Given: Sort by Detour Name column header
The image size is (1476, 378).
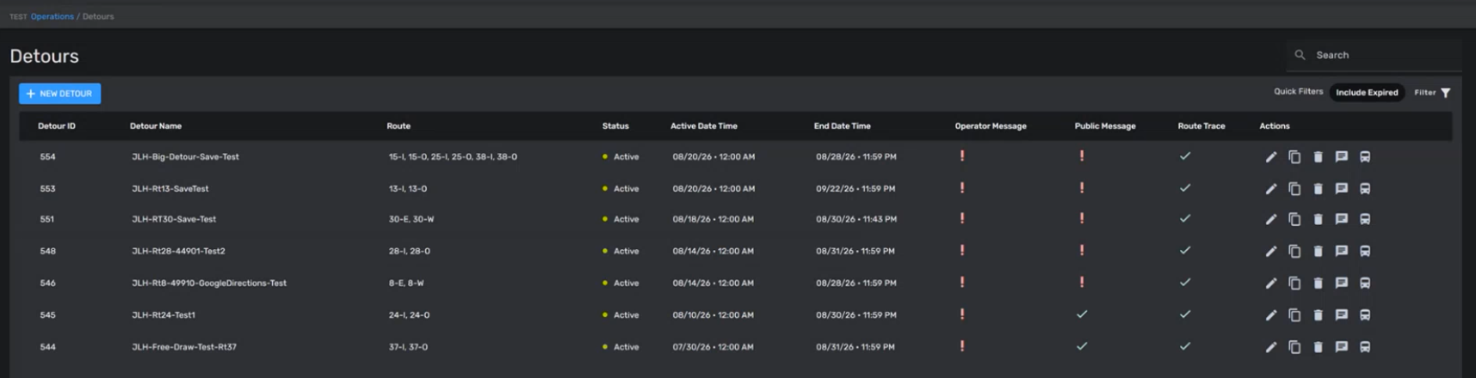Looking at the screenshot, I should (x=156, y=126).
